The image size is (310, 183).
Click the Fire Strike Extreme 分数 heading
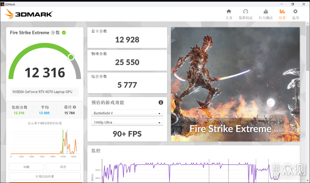pyautogui.click(x=35, y=33)
